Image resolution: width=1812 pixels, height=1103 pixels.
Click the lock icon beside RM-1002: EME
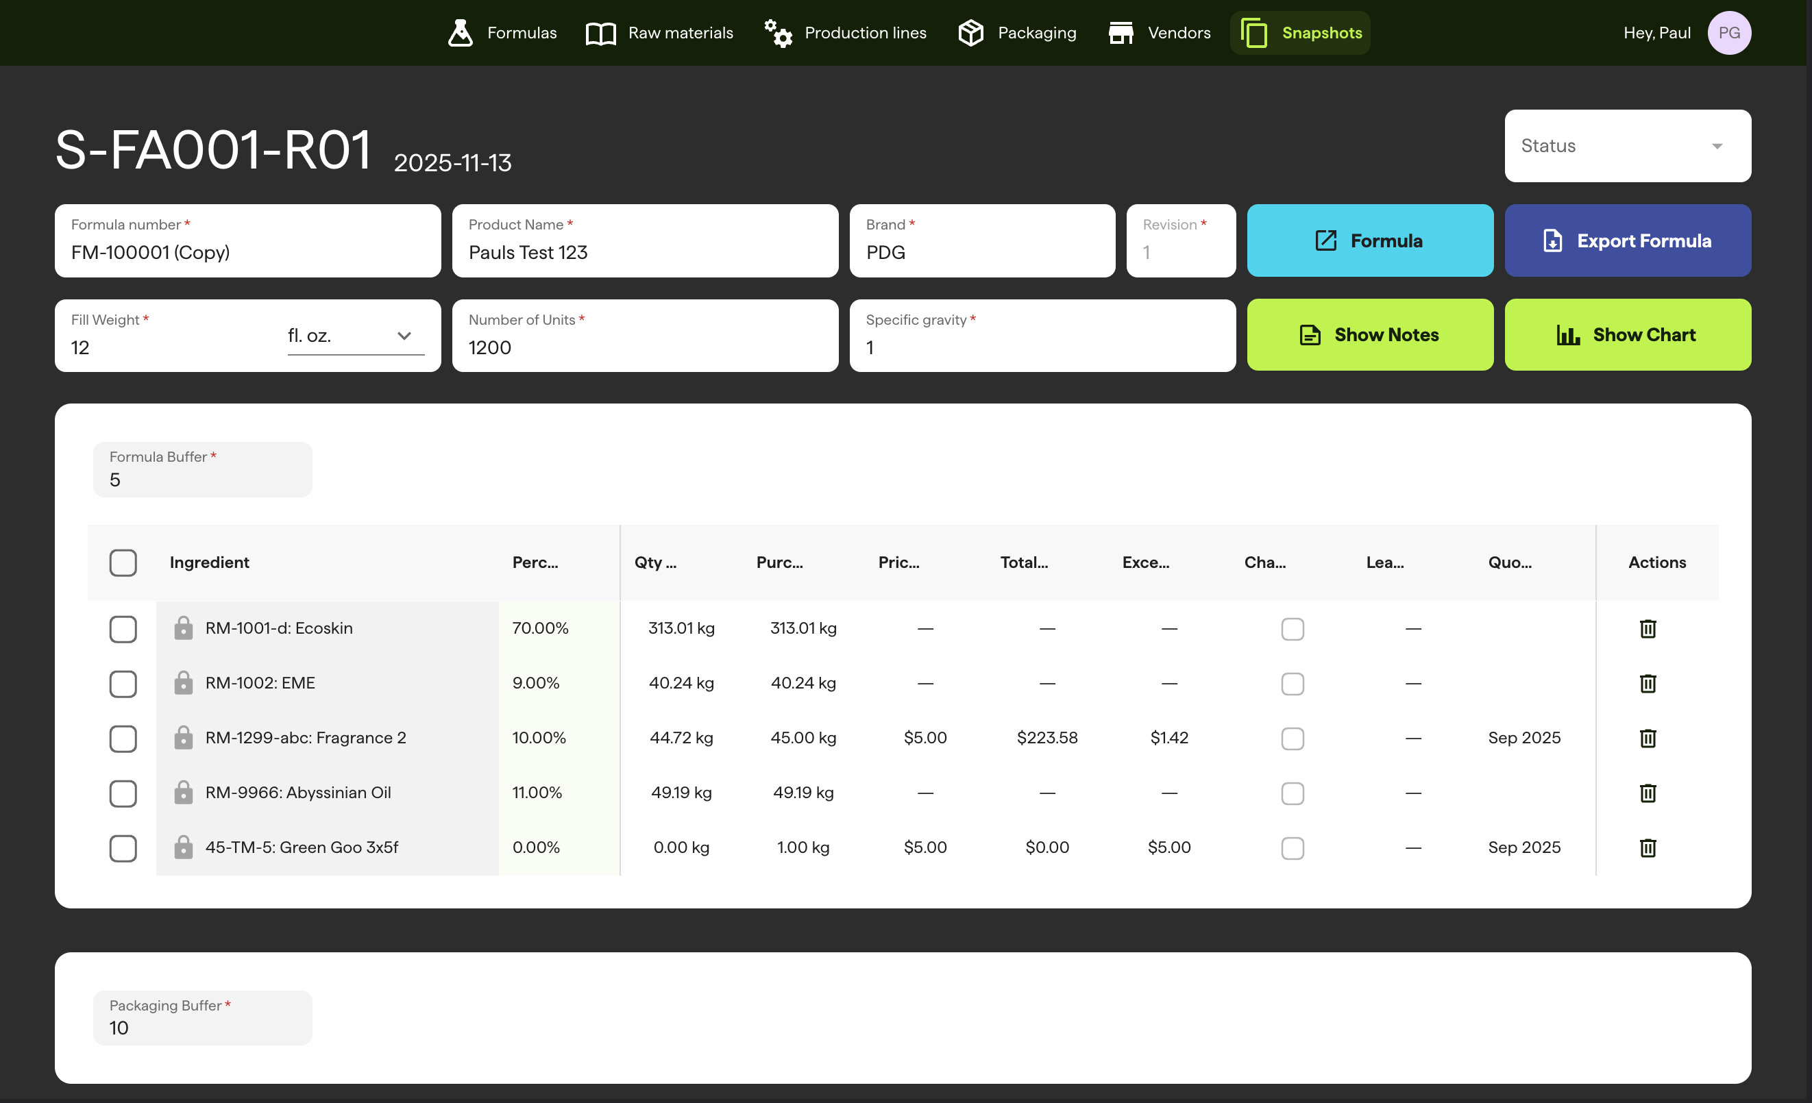pyautogui.click(x=184, y=683)
